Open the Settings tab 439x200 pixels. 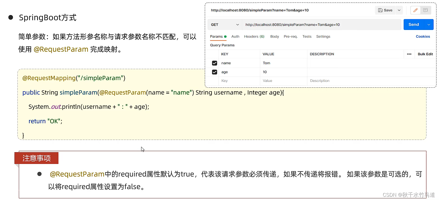pos(323,36)
